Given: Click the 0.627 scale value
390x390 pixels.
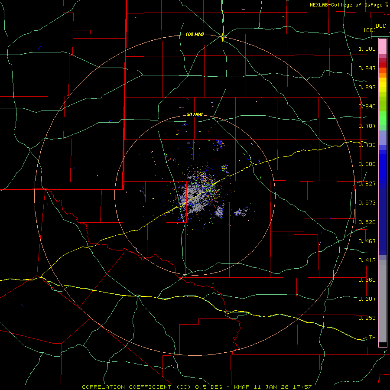Looking at the screenshot, I should click(367, 184).
